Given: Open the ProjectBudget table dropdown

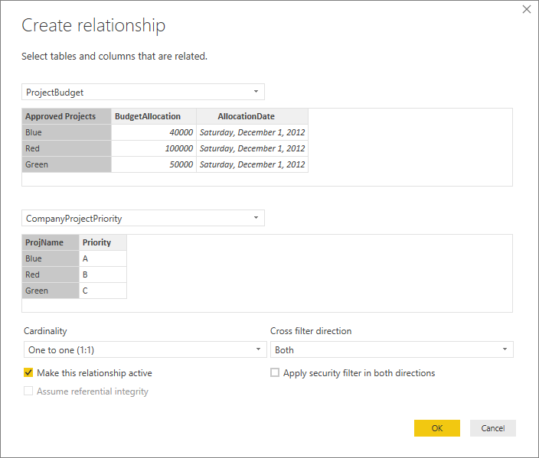Looking at the screenshot, I should 143,92.
